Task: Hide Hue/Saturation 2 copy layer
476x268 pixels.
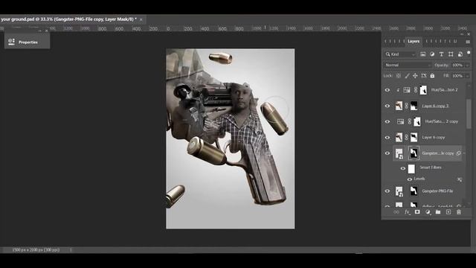Action: pyautogui.click(x=387, y=121)
